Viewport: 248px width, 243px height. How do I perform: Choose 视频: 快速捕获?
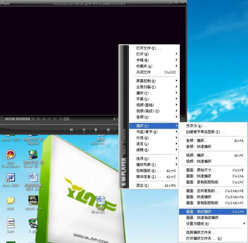(213, 161)
